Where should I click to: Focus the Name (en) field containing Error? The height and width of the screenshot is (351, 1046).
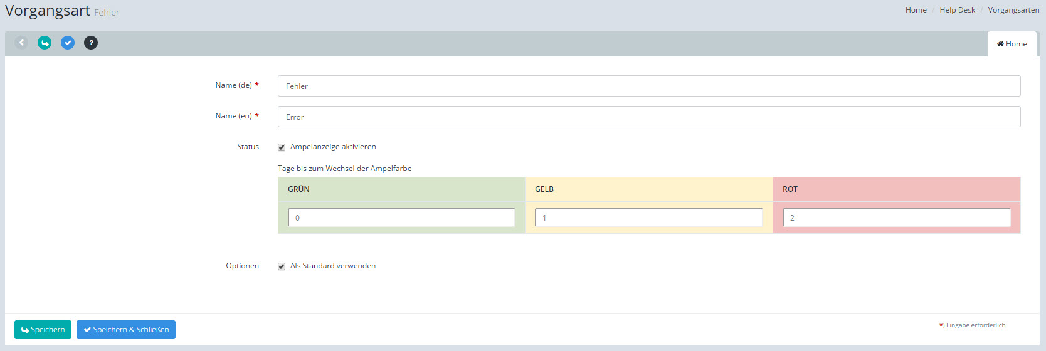click(x=648, y=117)
